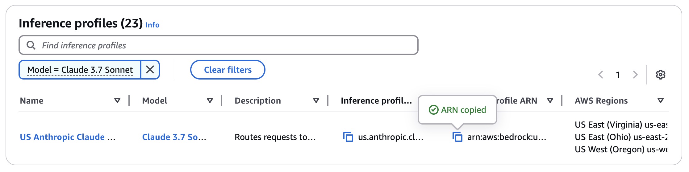Sort by the Name column arrow
689x172 pixels.
pyautogui.click(x=117, y=100)
